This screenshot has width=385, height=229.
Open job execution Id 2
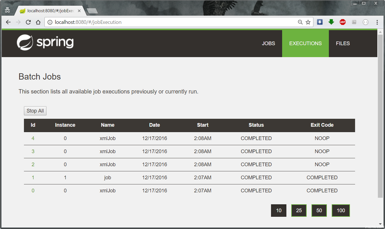tap(33, 165)
